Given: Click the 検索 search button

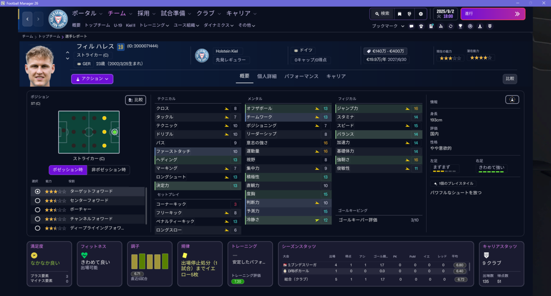Looking at the screenshot, I should (382, 14).
